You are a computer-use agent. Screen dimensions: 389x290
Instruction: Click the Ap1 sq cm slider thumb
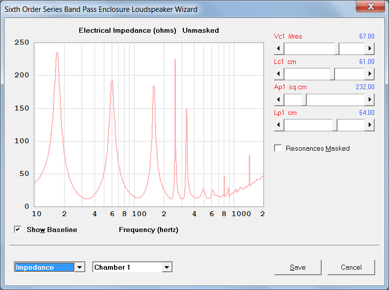304,100
